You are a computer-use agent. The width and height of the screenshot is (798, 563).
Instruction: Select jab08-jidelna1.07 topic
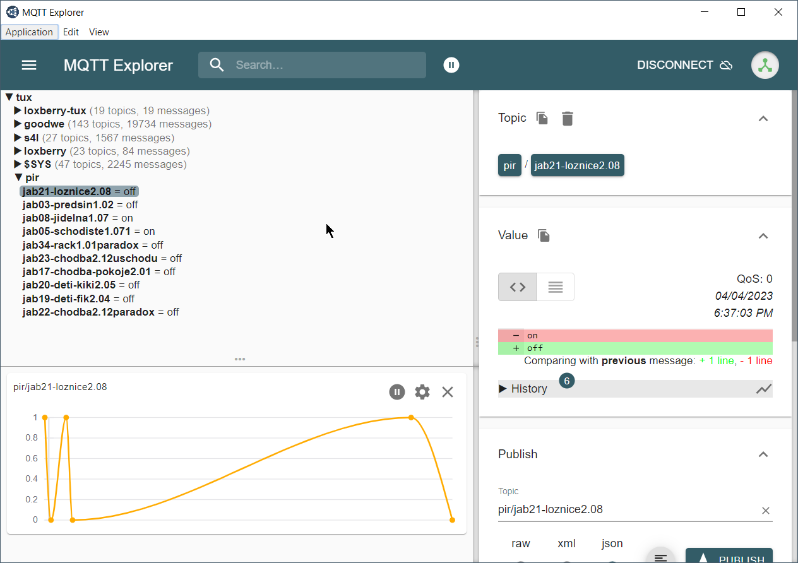pyautogui.click(x=78, y=218)
